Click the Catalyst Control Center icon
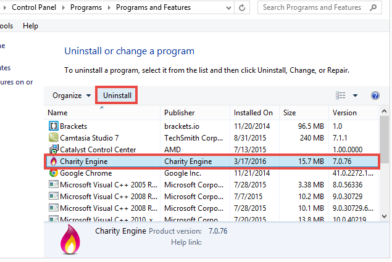The width and height of the screenshot is (392, 262). point(54,149)
